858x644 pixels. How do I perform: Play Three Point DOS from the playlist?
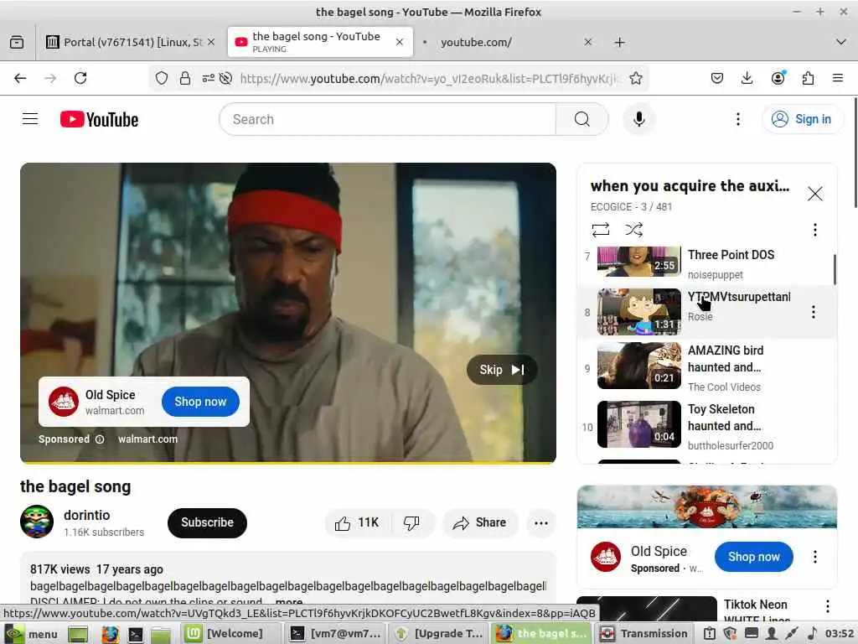(x=706, y=262)
